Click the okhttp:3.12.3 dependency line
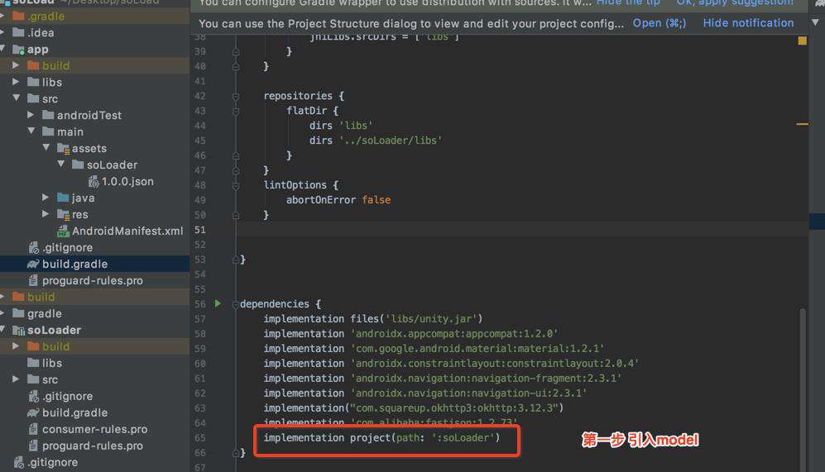 point(414,408)
